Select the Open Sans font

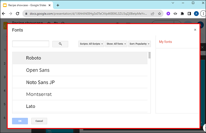(80, 70)
